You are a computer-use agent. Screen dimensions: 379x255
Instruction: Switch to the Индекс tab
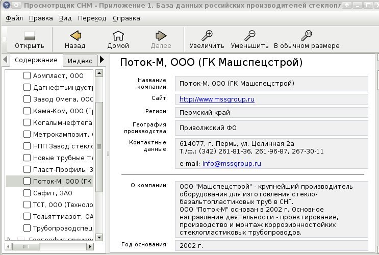coord(80,61)
